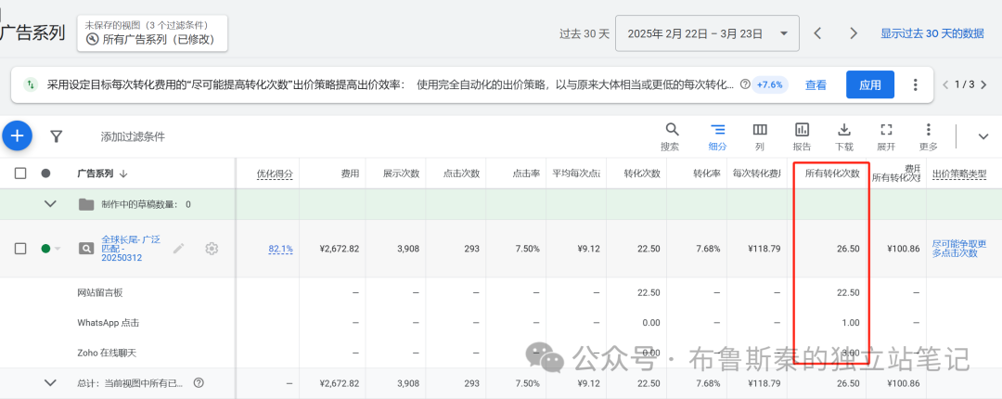Click the 转化率 column header

pyautogui.click(x=707, y=174)
